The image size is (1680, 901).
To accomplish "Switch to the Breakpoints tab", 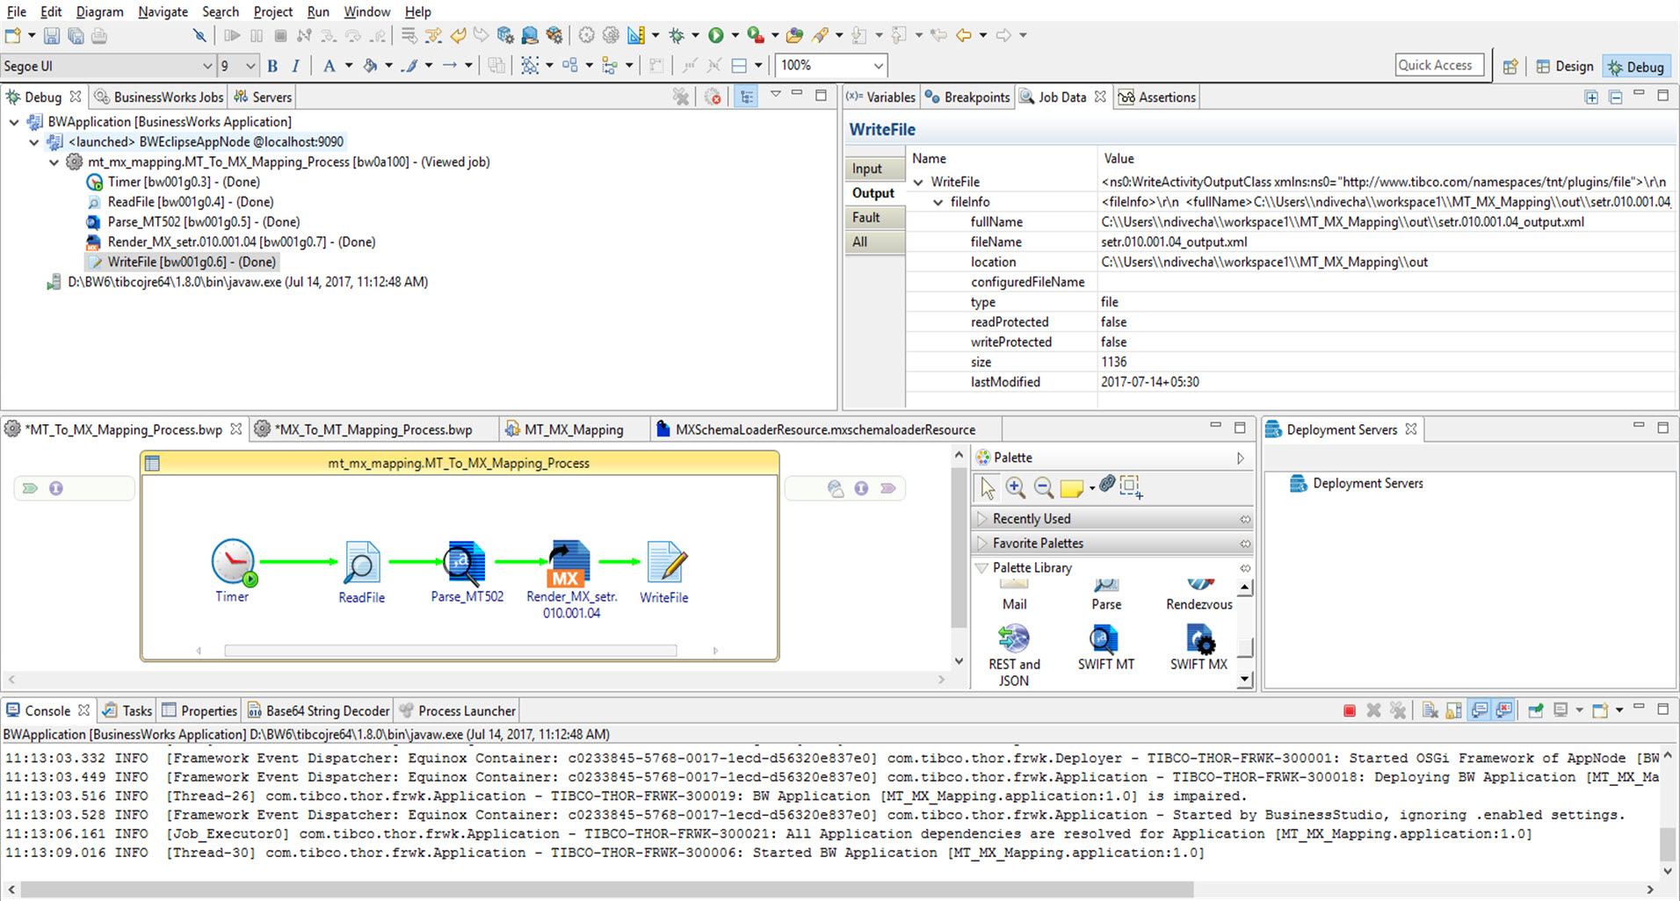I will [x=967, y=97].
